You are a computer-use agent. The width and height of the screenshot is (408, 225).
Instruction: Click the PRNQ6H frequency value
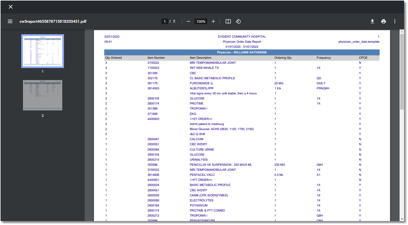click(x=323, y=88)
